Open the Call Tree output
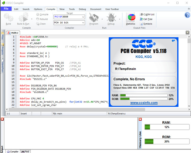 (146, 19)
